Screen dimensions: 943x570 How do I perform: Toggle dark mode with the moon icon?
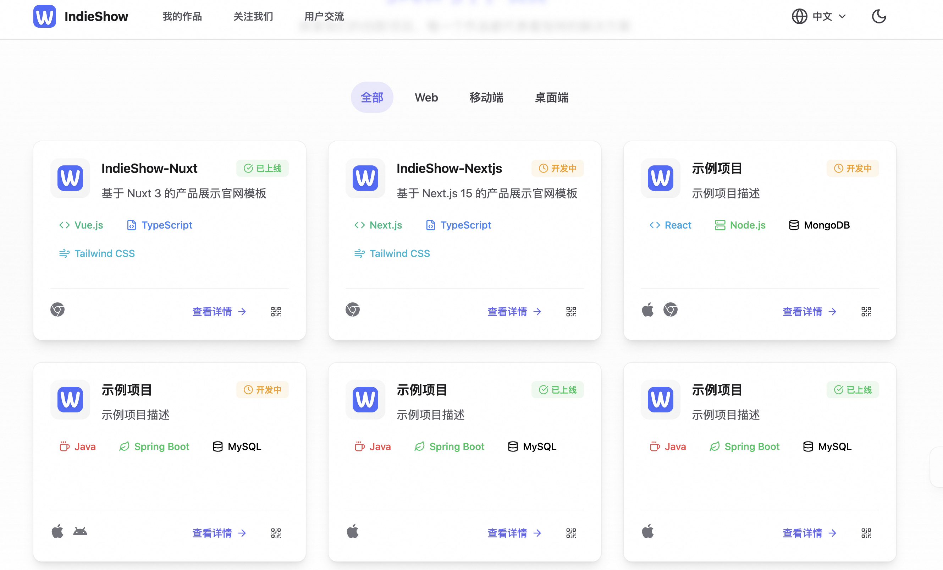879,16
